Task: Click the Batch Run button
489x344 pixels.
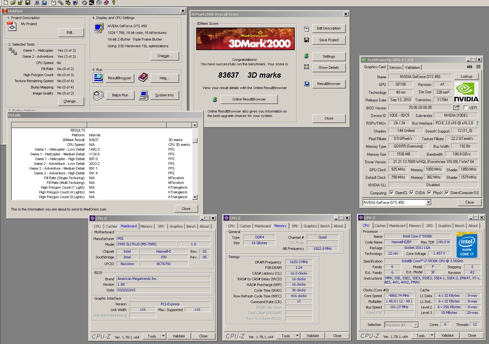Action: coord(120,95)
